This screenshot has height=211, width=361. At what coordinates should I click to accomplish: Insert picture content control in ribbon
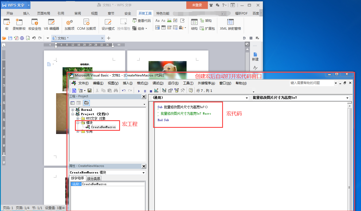pyautogui.click(x=169, y=21)
